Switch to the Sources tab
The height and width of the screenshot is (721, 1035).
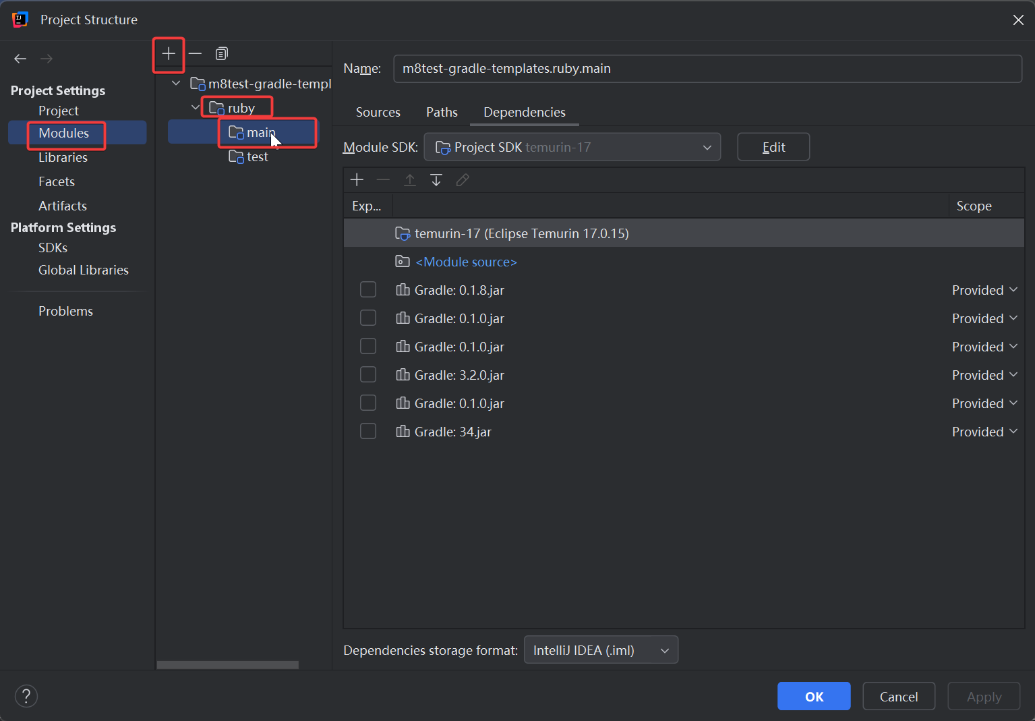point(378,113)
